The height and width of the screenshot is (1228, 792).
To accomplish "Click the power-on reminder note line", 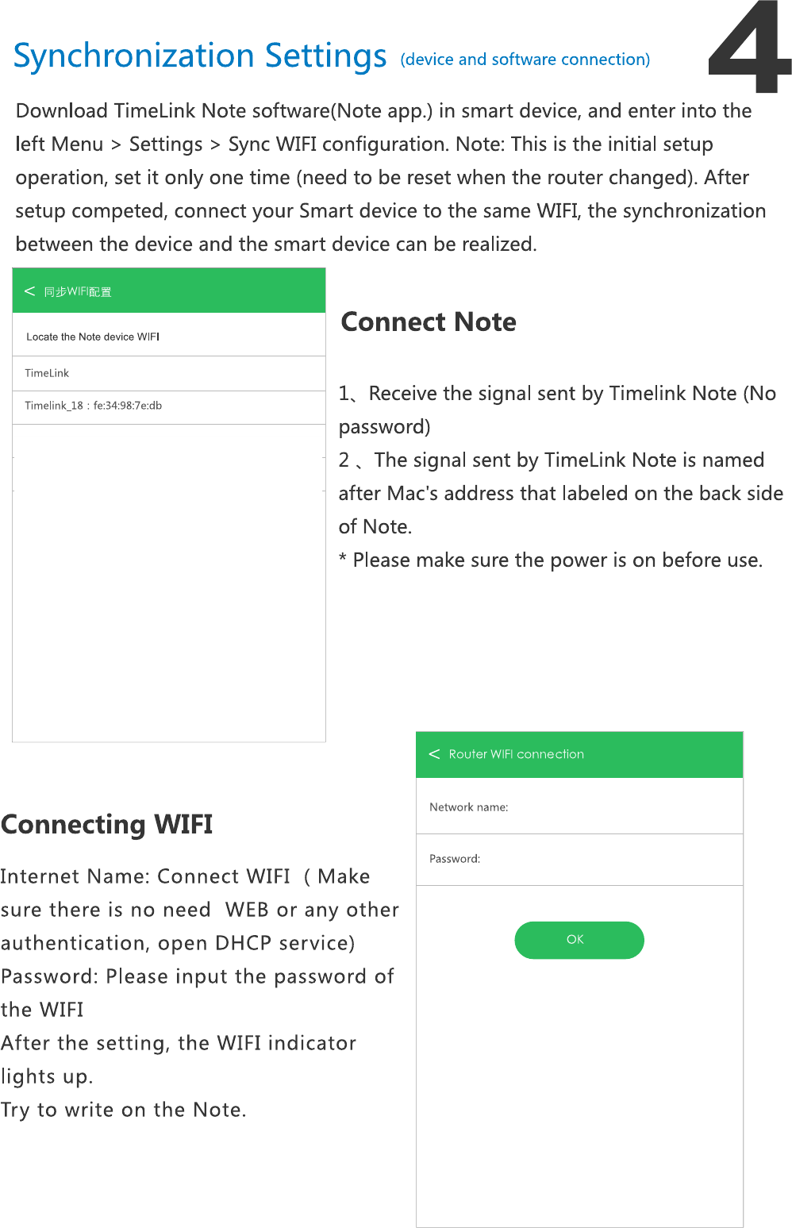I will [x=551, y=560].
